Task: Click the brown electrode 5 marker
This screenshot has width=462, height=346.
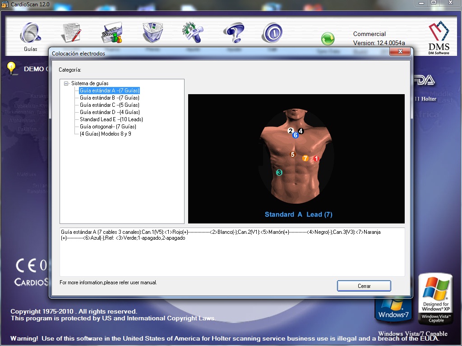Action: coord(292,155)
